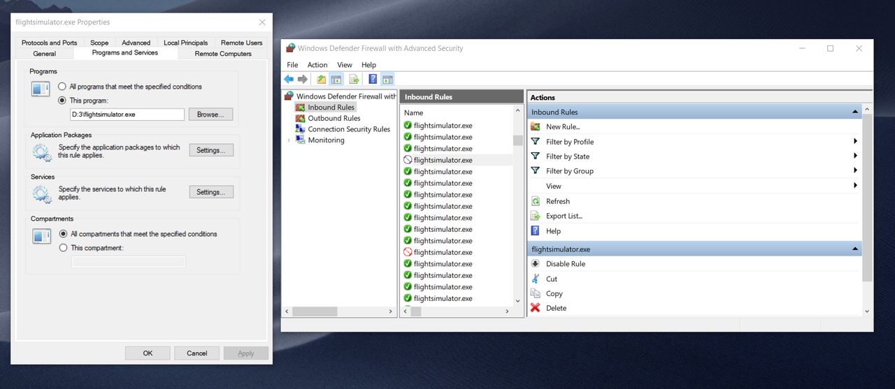Screen dimensions: 895x389
Task: Click the Disable Rule icon
Action: (536, 263)
